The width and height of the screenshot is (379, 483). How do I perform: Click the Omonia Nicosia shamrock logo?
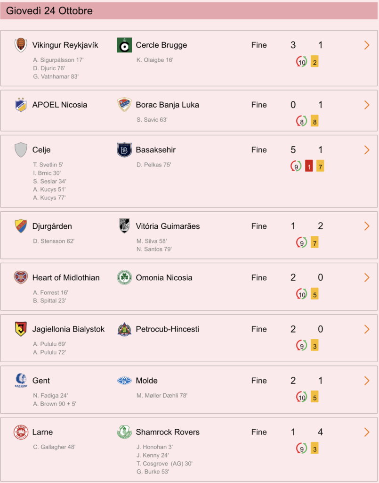point(124,277)
